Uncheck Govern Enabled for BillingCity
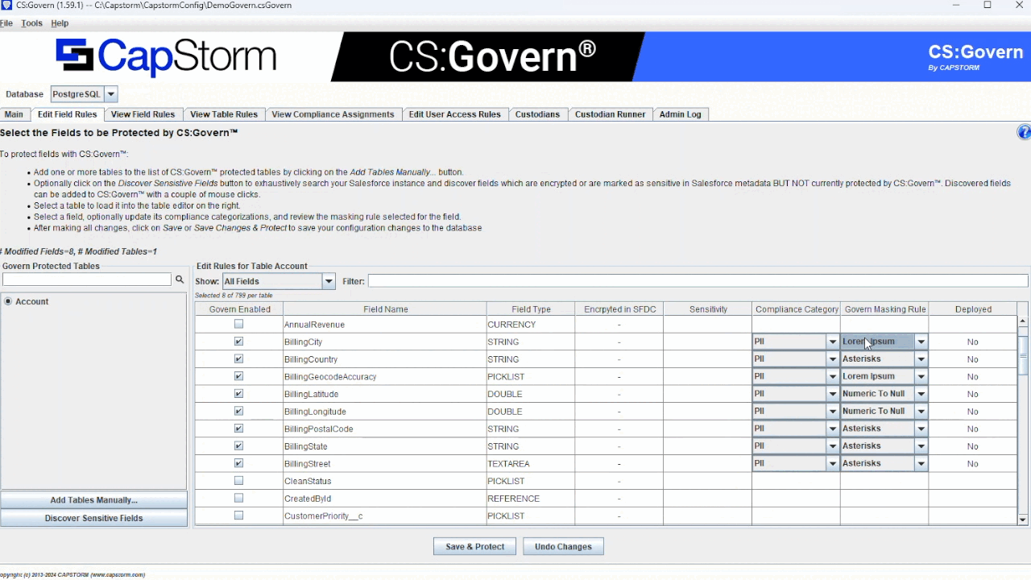This screenshot has width=1031, height=580. [x=238, y=342]
